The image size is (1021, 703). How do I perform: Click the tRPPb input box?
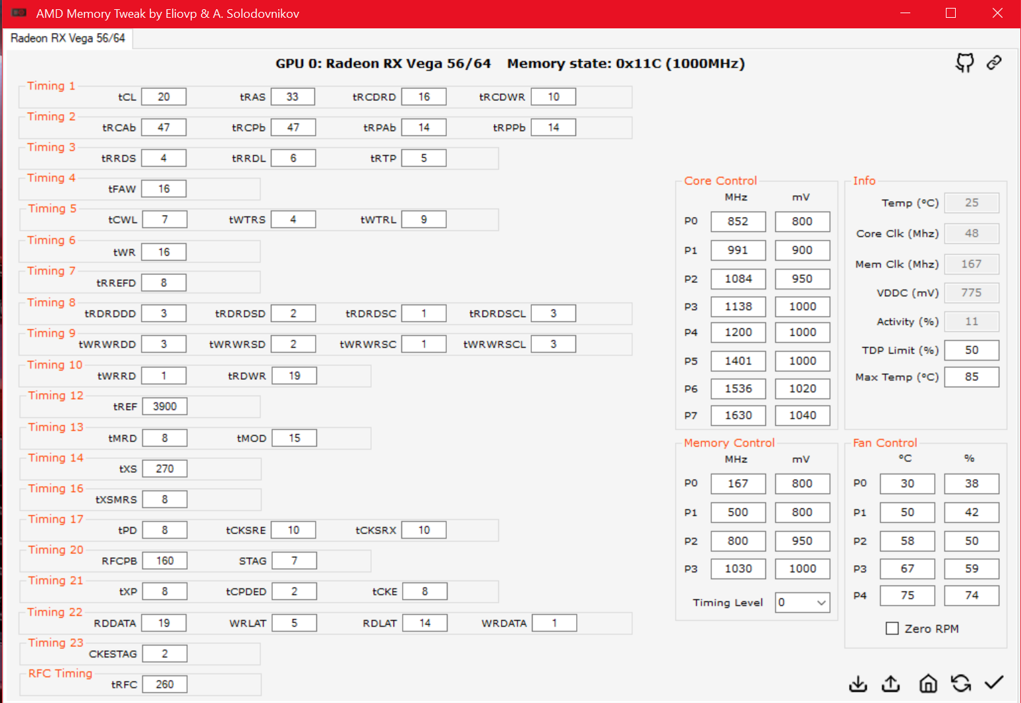coord(554,127)
